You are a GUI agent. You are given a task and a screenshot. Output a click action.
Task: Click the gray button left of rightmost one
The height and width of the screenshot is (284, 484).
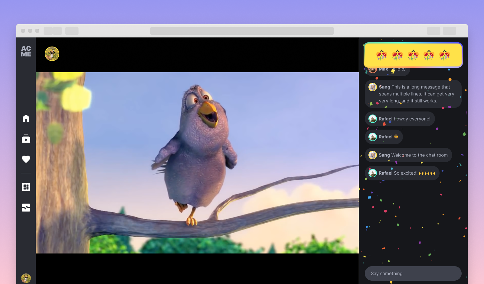click(x=433, y=31)
